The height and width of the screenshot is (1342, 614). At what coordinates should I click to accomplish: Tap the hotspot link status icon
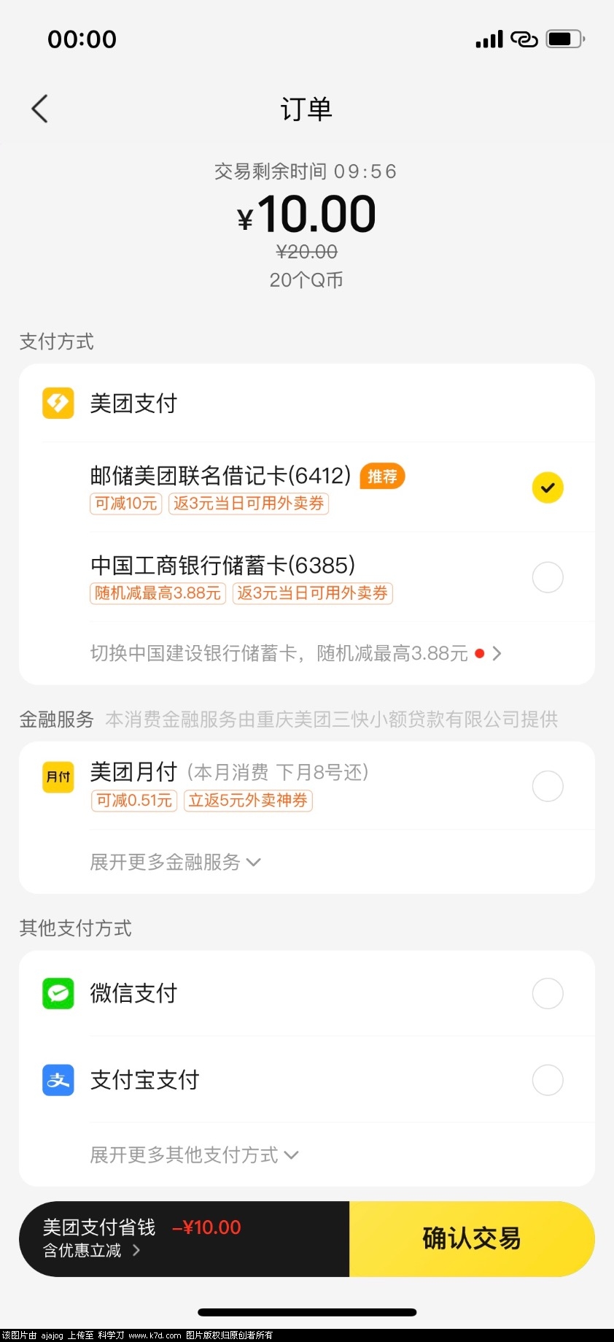tap(524, 39)
